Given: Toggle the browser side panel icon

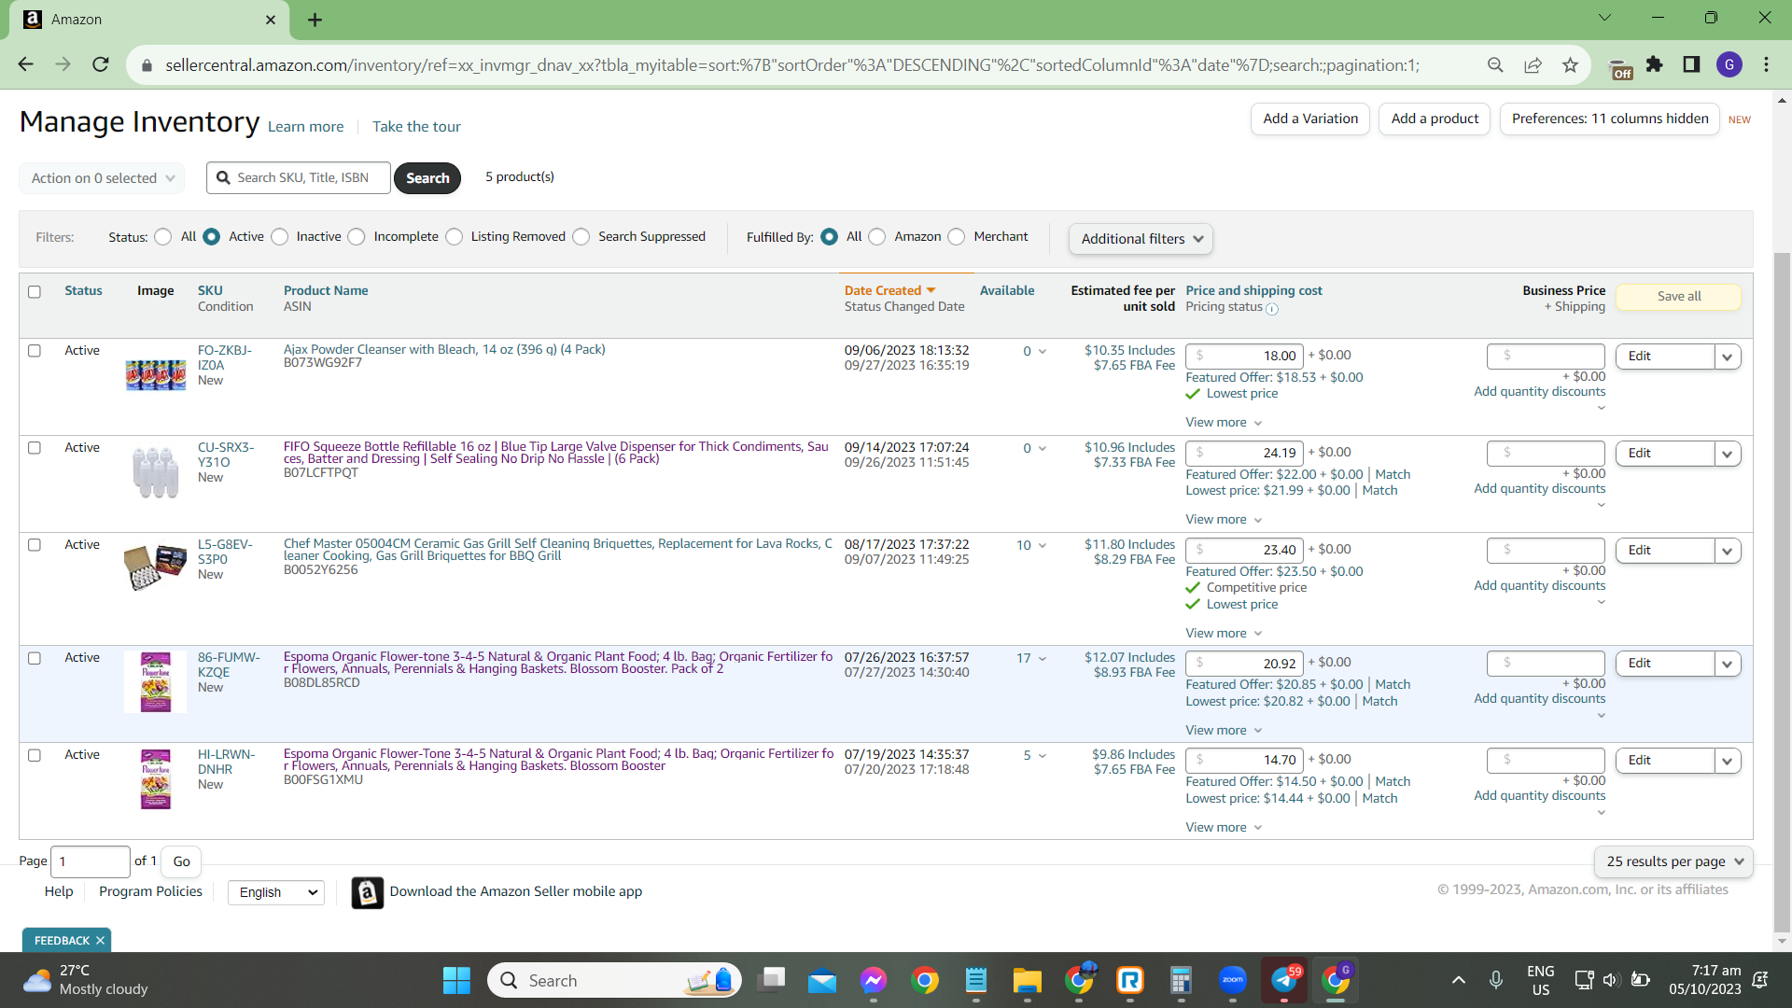Looking at the screenshot, I should pyautogui.click(x=1691, y=64).
